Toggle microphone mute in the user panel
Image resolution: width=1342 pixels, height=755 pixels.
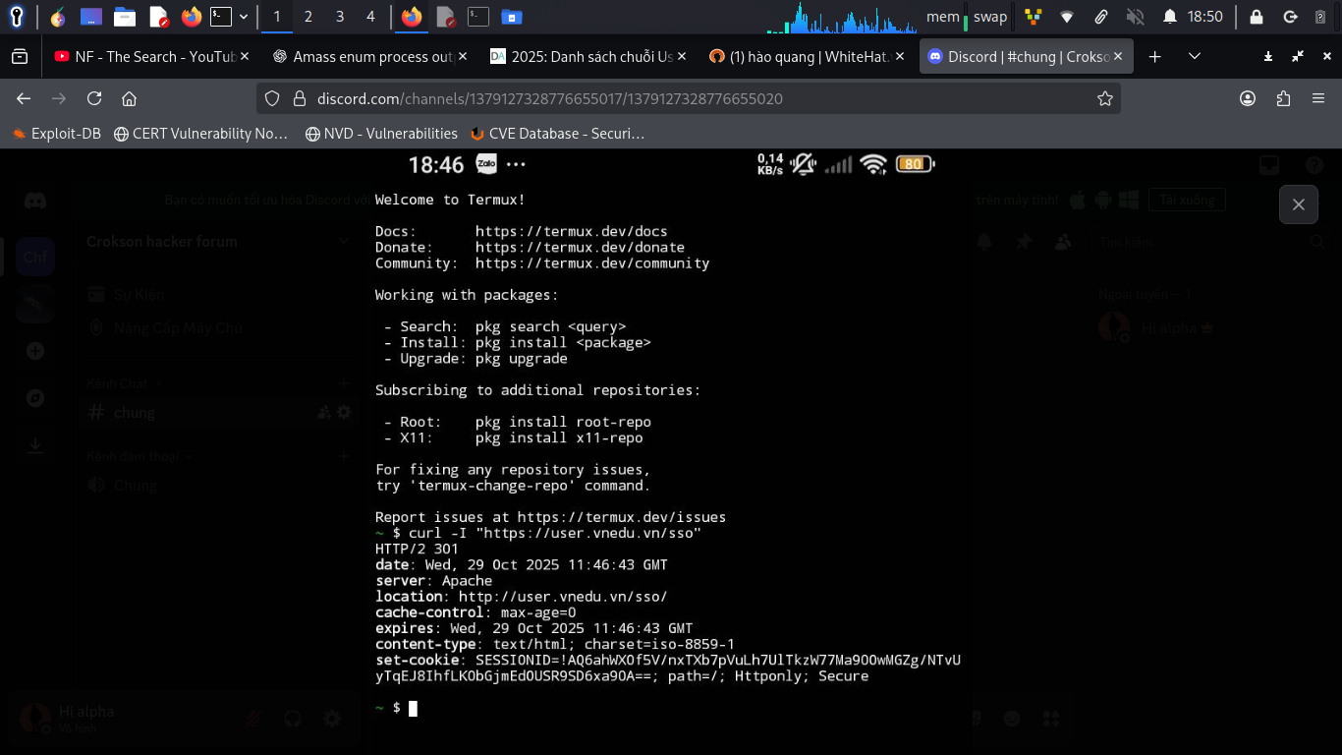[x=252, y=719]
